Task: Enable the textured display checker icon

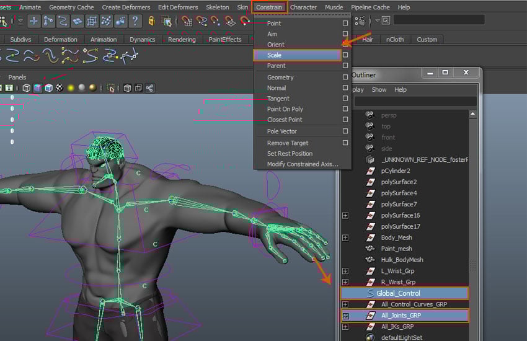Action: 60,88
